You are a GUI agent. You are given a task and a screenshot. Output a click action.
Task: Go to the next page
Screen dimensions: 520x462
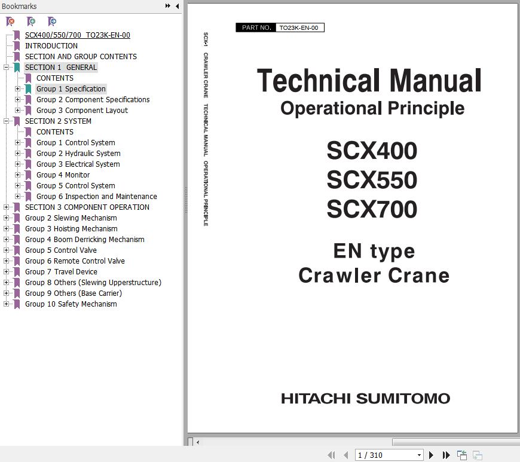pyautogui.click(x=431, y=455)
